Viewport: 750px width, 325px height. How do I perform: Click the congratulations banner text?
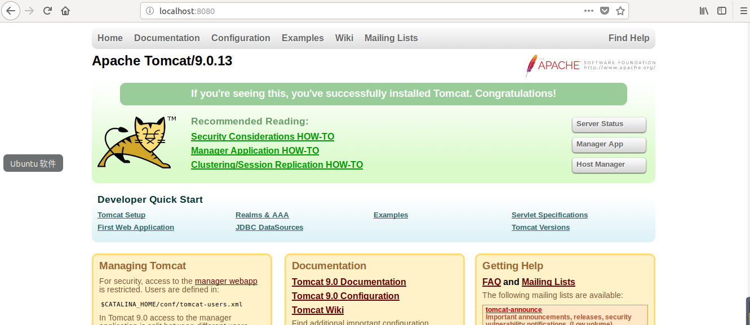point(373,94)
